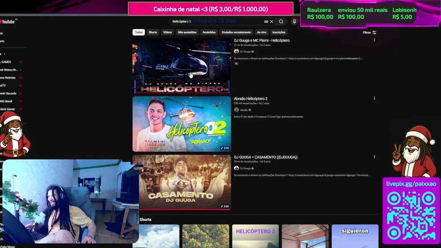Clear the search box with X

271,21
